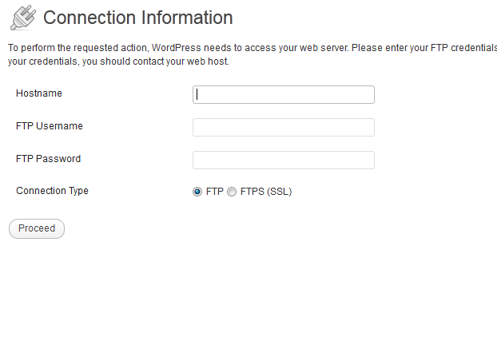Click the Proceed button
The image size is (497, 337).
tap(37, 228)
